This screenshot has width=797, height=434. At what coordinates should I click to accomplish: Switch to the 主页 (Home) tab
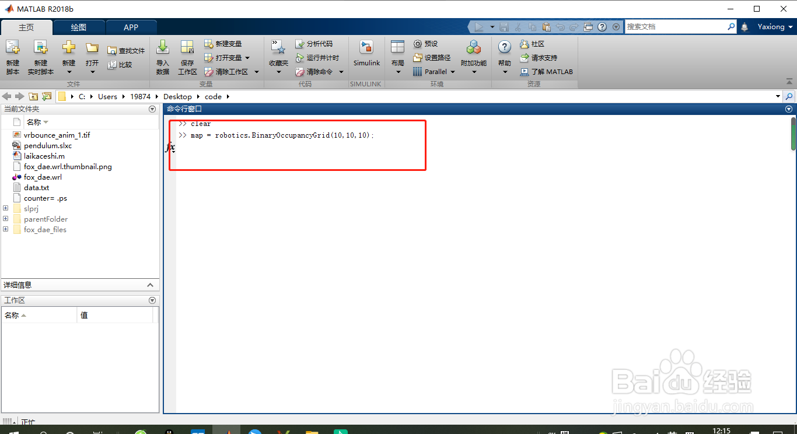[x=26, y=27]
